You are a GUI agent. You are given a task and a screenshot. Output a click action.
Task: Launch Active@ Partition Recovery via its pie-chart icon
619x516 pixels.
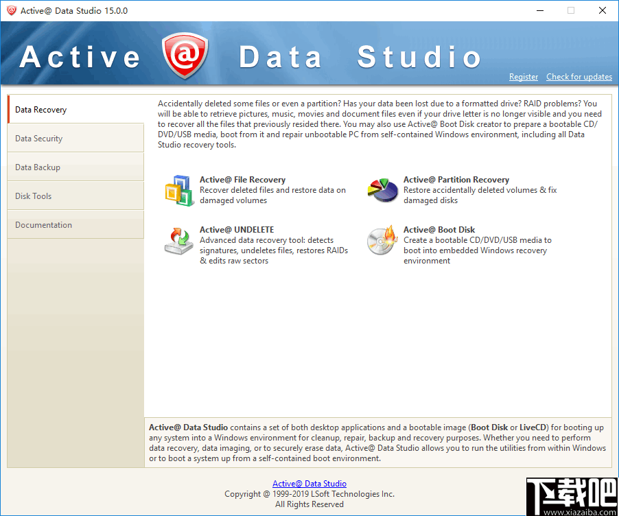[383, 191]
